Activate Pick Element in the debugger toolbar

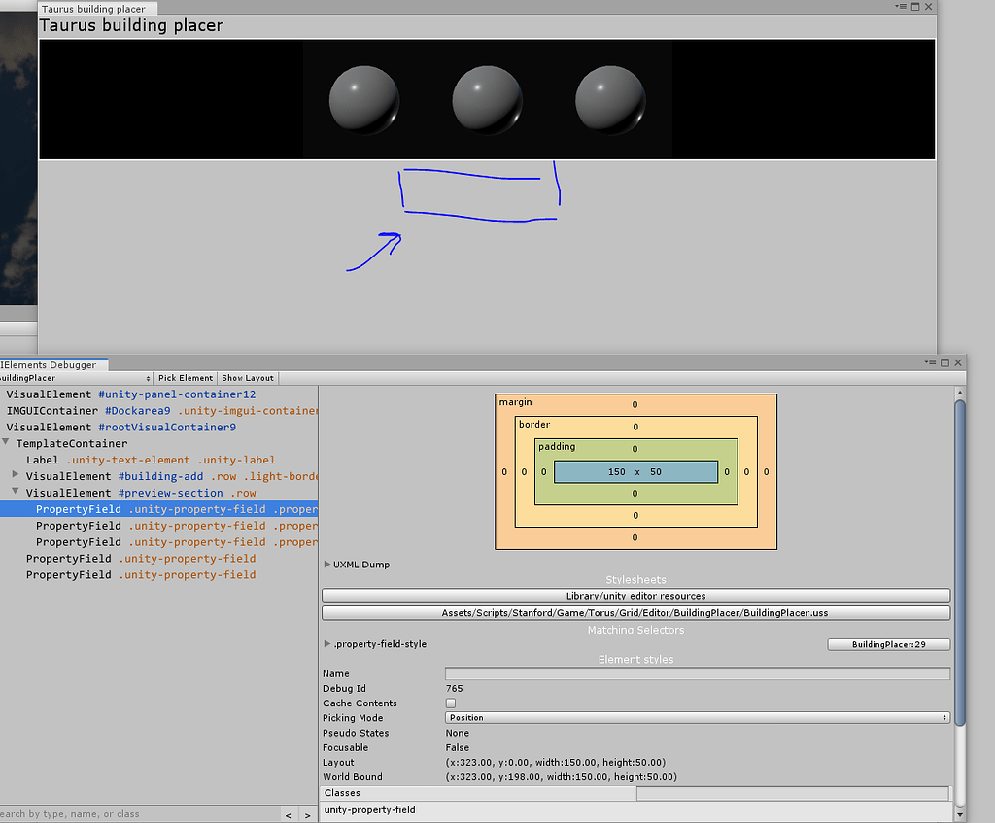click(185, 378)
